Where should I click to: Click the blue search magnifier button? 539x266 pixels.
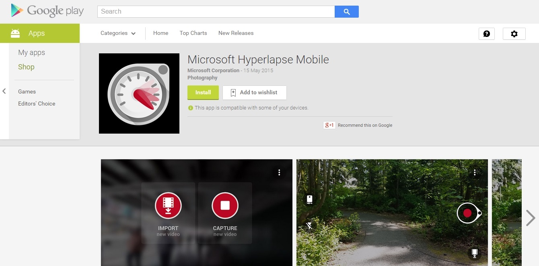tap(346, 12)
